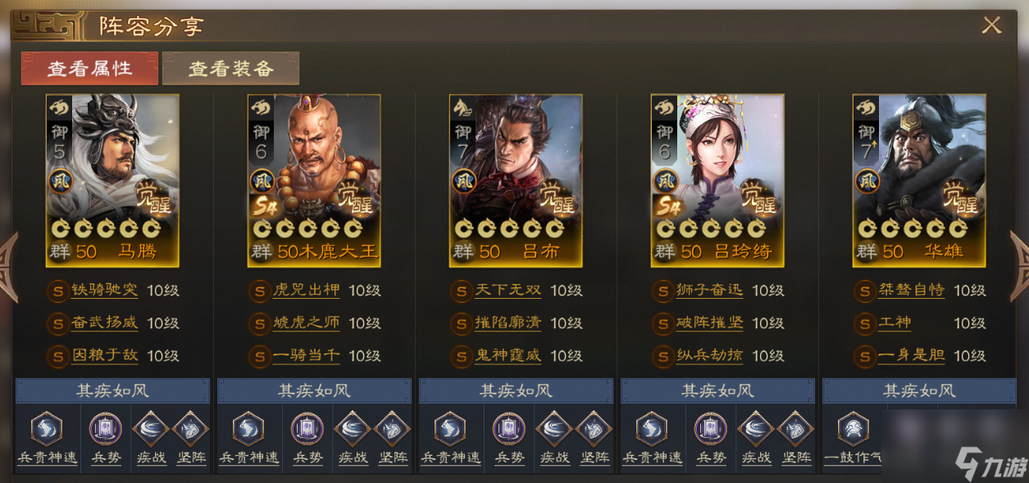
Task: Tap 兵势 icon under 木鹿大王
Action: [x=307, y=428]
